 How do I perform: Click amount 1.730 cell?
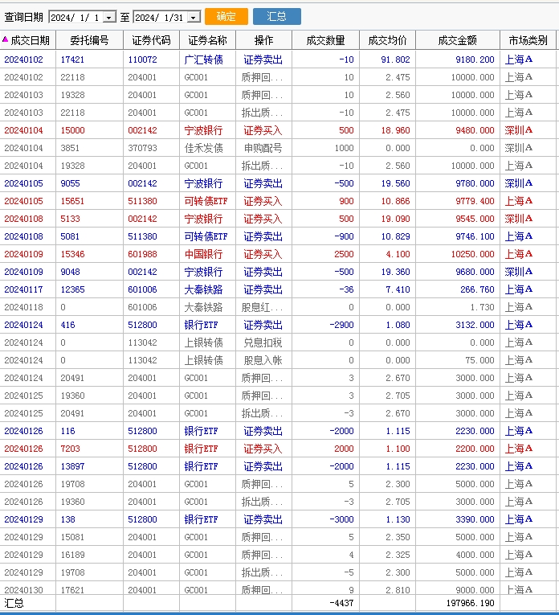[x=483, y=307]
